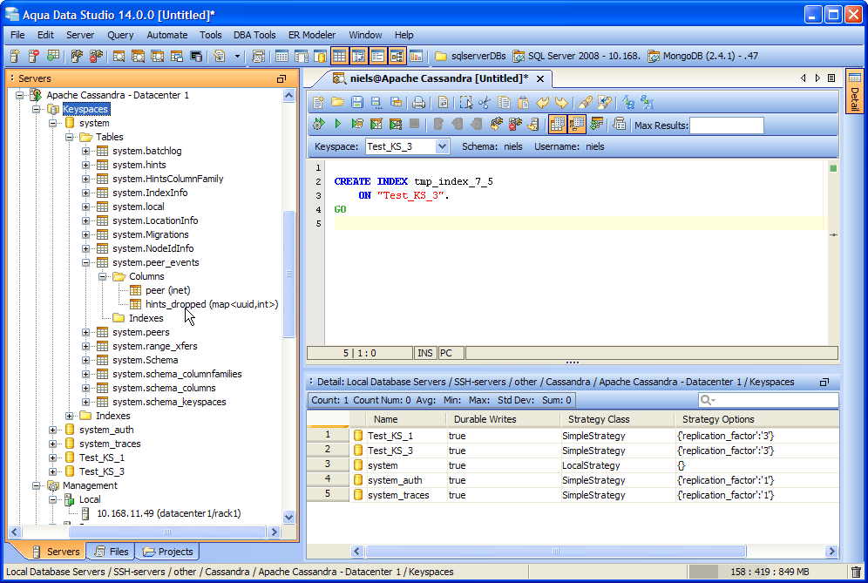This screenshot has width=868, height=583.
Task: Toggle the INS insert mode indicator
Action: (424, 353)
